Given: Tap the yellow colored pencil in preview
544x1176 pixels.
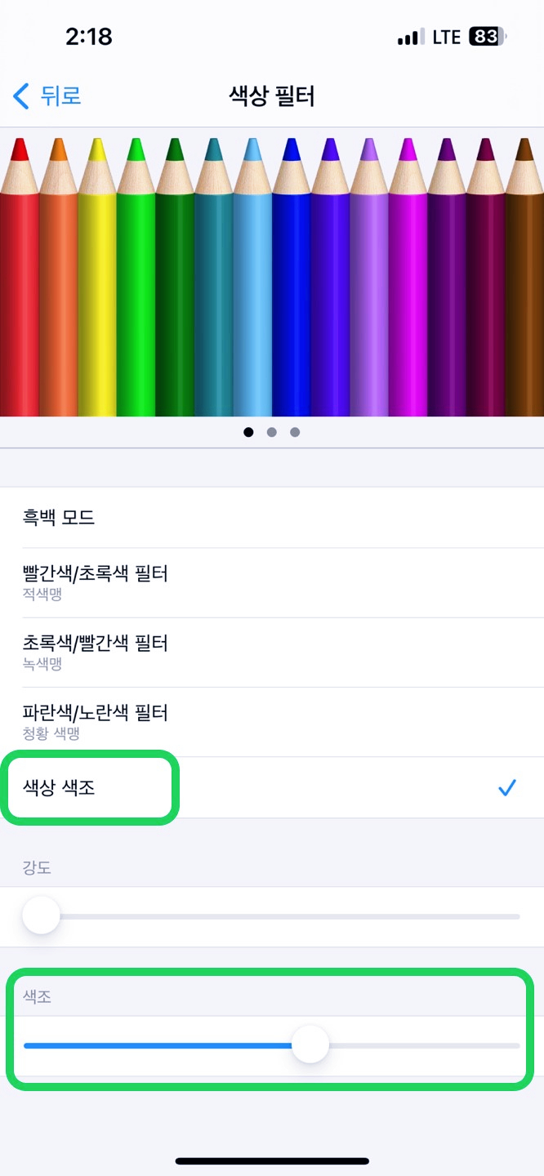Looking at the screenshot, I should tap(97, 278).
